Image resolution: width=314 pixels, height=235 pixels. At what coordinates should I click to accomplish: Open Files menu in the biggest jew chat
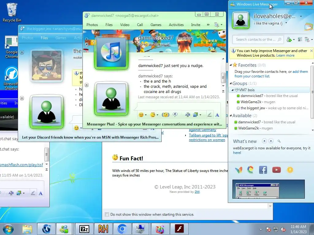point(44,38)
